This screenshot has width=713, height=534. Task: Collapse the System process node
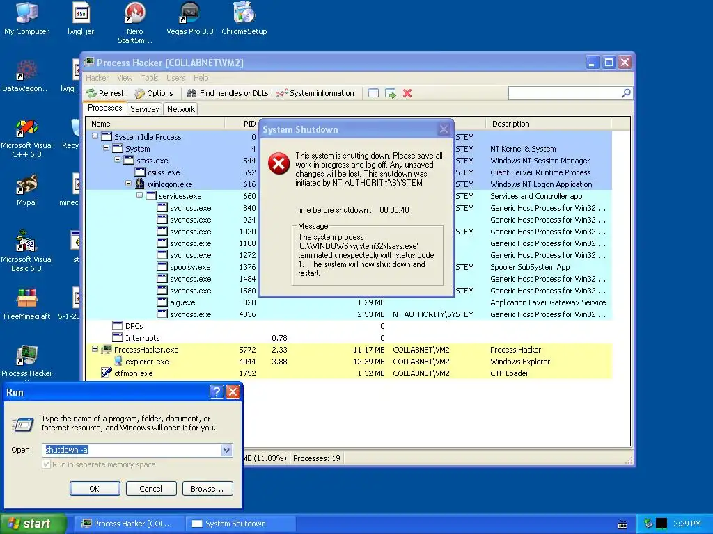[106, 147]
